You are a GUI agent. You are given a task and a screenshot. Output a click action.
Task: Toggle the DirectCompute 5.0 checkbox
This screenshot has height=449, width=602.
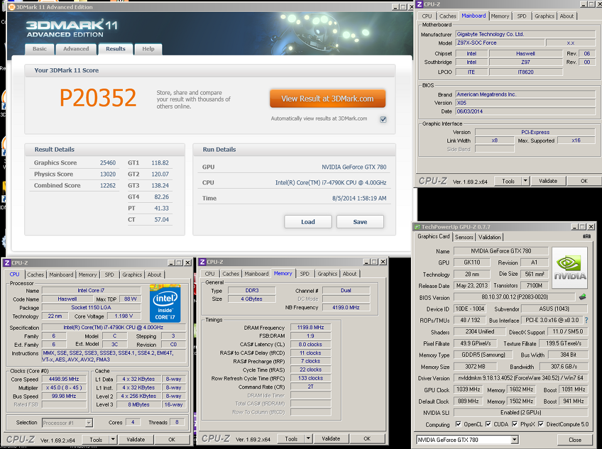(x=541, y=424)
